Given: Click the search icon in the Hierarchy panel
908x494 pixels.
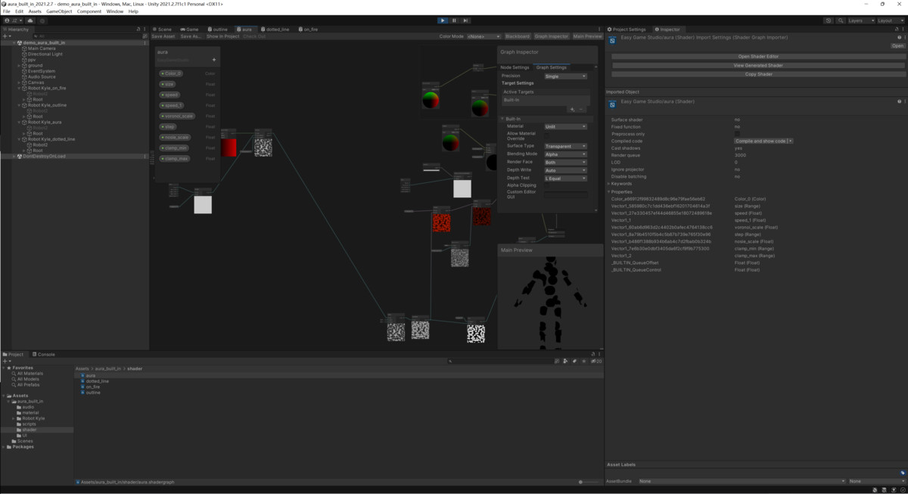Looking at the screenshot, I should point(36,36).
